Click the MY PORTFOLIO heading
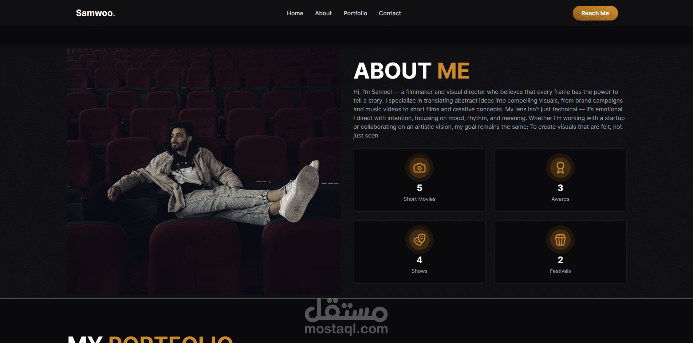 (150, 339)
